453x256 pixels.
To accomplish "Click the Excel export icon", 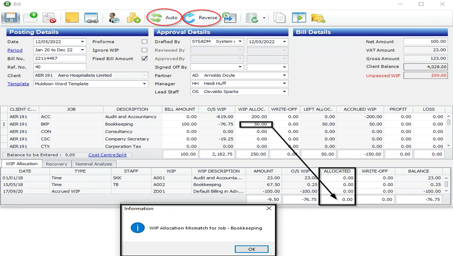I will point(230,18).
